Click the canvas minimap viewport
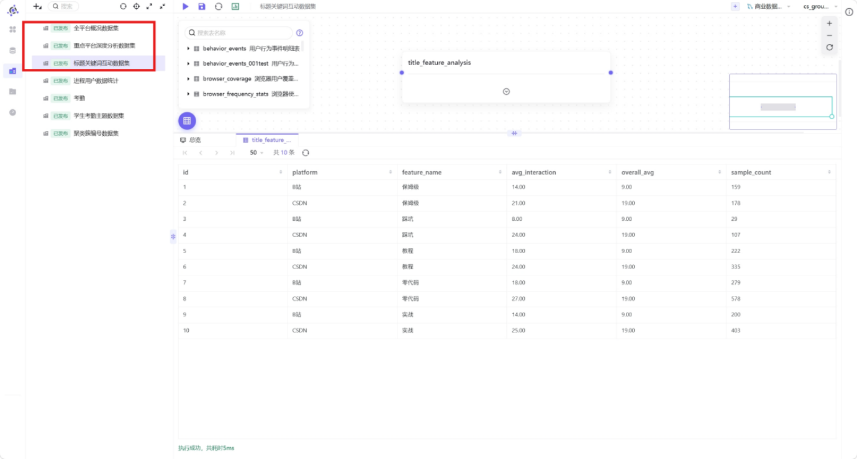 (781, 107)
